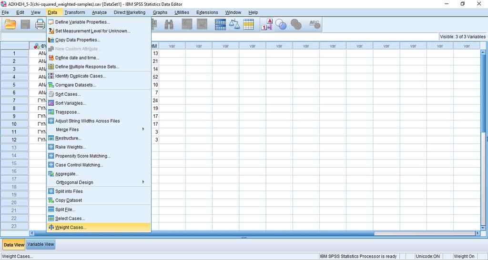Click the Use Variable Sets circles icon

tap(281, 24)
